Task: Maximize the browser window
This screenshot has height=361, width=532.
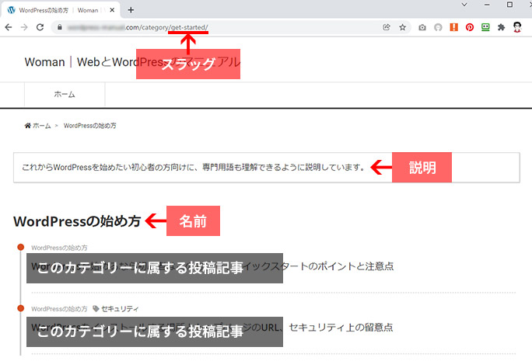Action: [x=509, y=5]
